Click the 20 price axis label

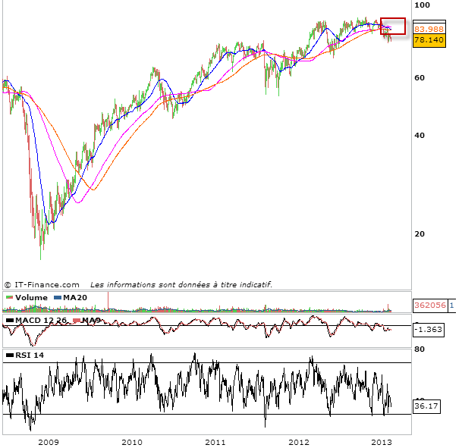tap(420, 234)
